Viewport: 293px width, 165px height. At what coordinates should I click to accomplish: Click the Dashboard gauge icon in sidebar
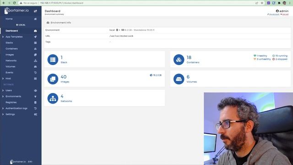tap(35, 31)
